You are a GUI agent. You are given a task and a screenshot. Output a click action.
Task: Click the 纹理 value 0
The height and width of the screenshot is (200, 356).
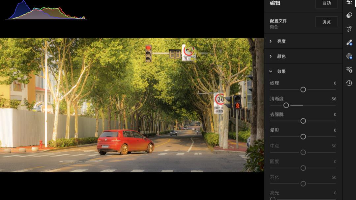(335, 83)
